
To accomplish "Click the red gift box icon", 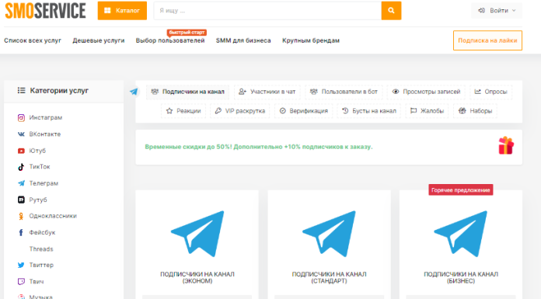I will click(x=506, y=145).
